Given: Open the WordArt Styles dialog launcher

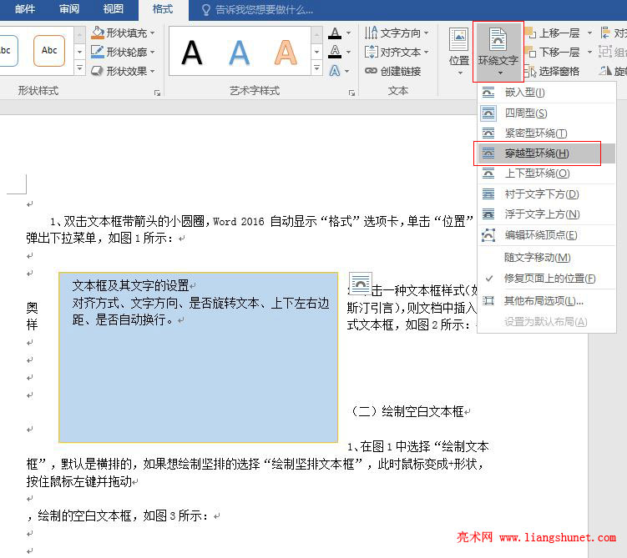Looking at the screenshot, I should click(351, 93).
